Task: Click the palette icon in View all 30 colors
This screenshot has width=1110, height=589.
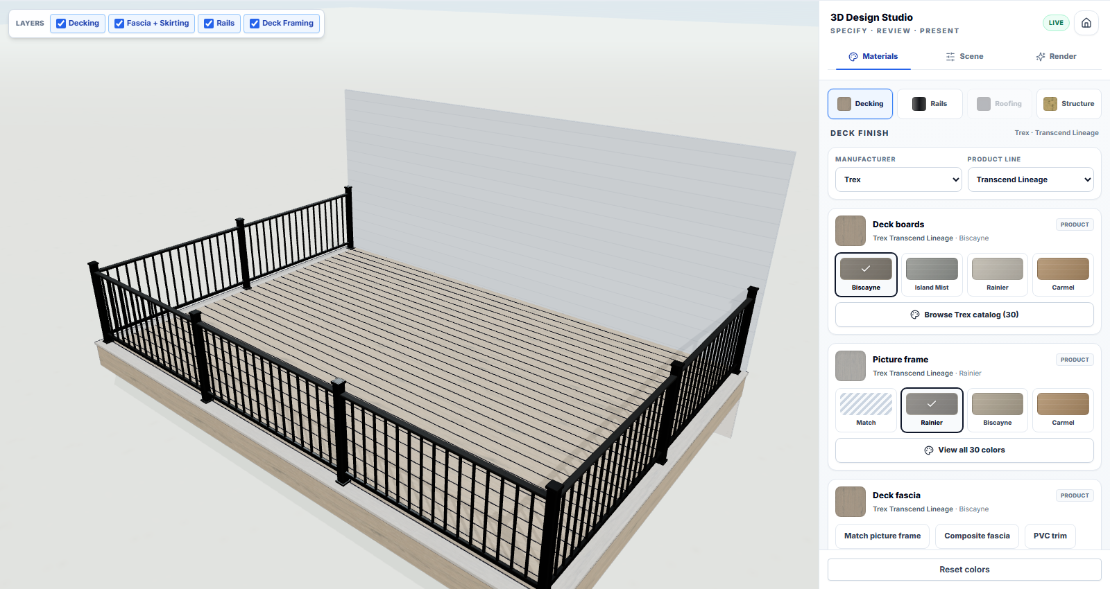Action: [929, 450]
